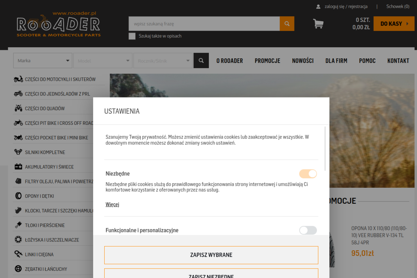417x278 pixels.
Task: Open the OPONA 10 X 110/80 product title
Action: point(379,235)
